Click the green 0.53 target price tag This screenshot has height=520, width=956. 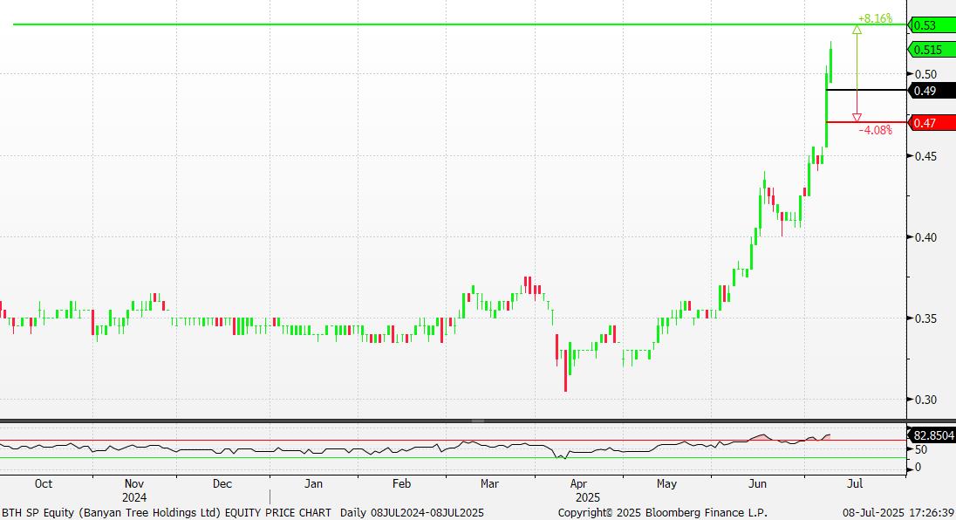[932, 25]
